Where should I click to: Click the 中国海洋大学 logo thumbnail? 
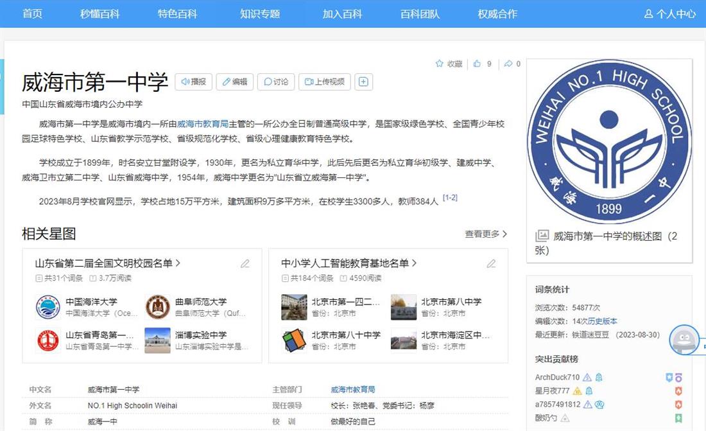[48, 307]
